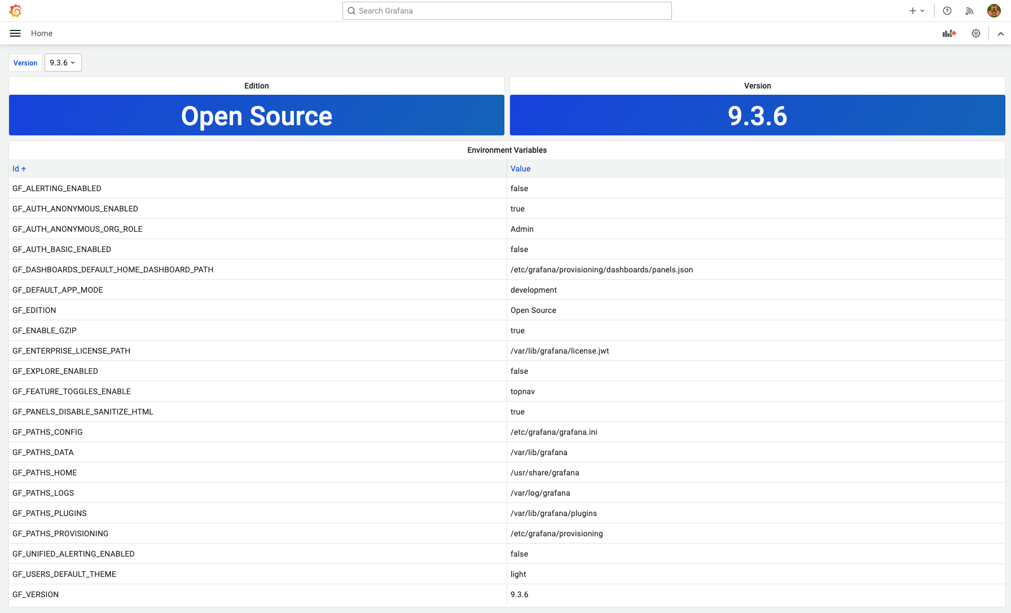Click the Open Source stat value

[257, 116]
